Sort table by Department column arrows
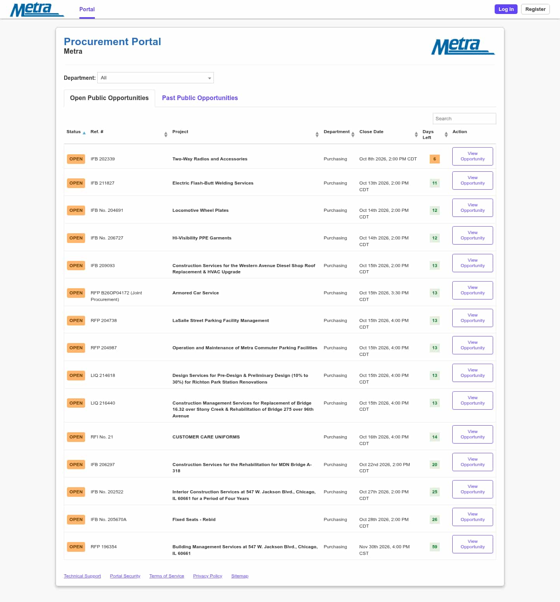560x602 pixels. coord(353,134)
